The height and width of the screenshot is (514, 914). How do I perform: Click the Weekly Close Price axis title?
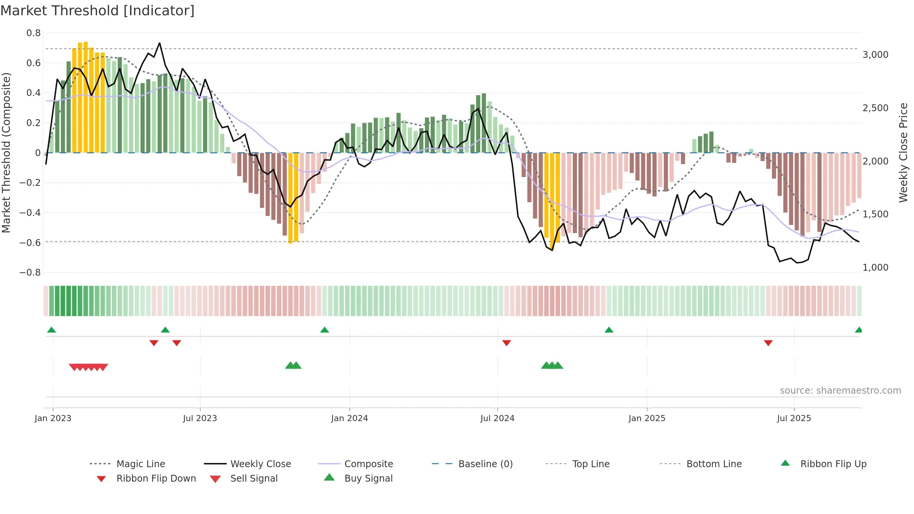coord(903,153)
